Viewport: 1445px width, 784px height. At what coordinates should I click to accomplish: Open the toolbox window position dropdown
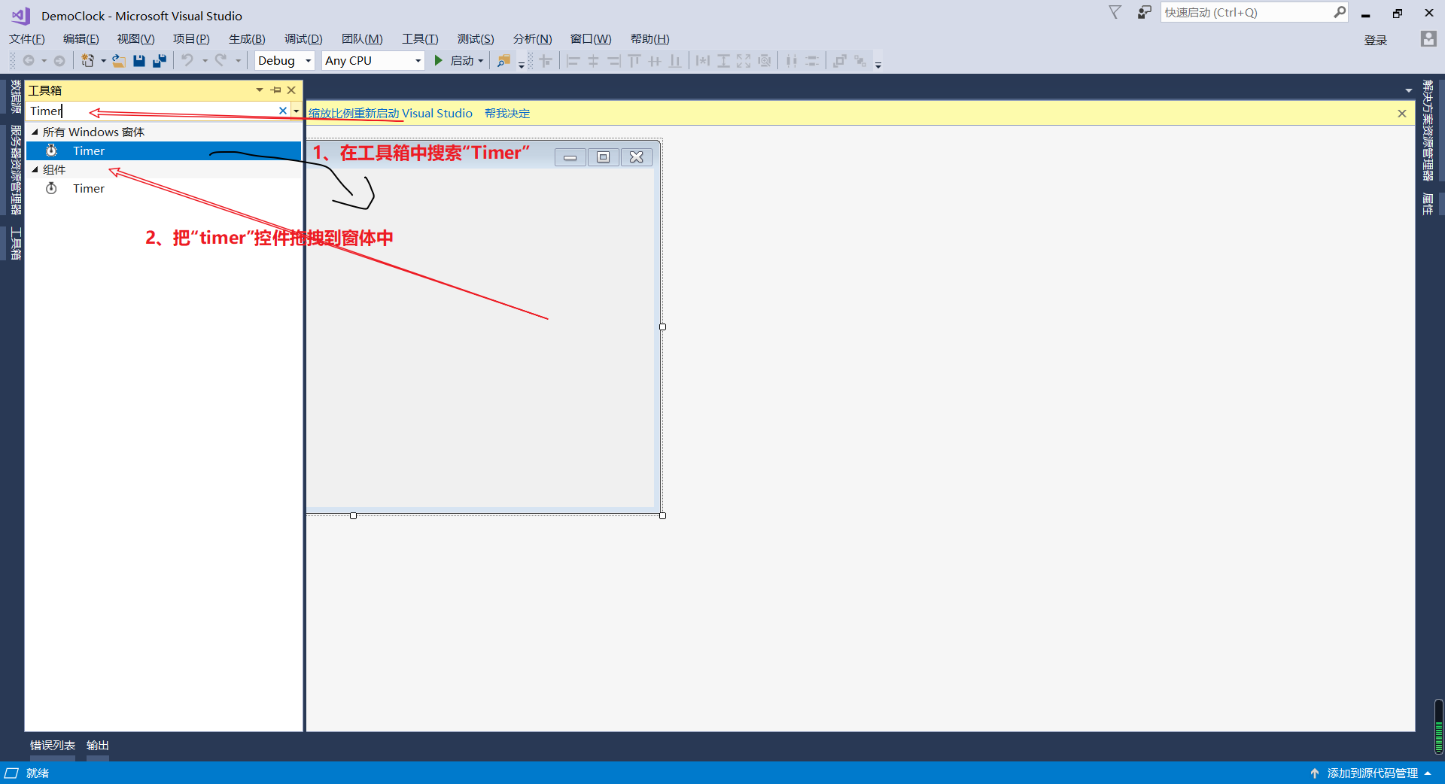click(260, 90)
